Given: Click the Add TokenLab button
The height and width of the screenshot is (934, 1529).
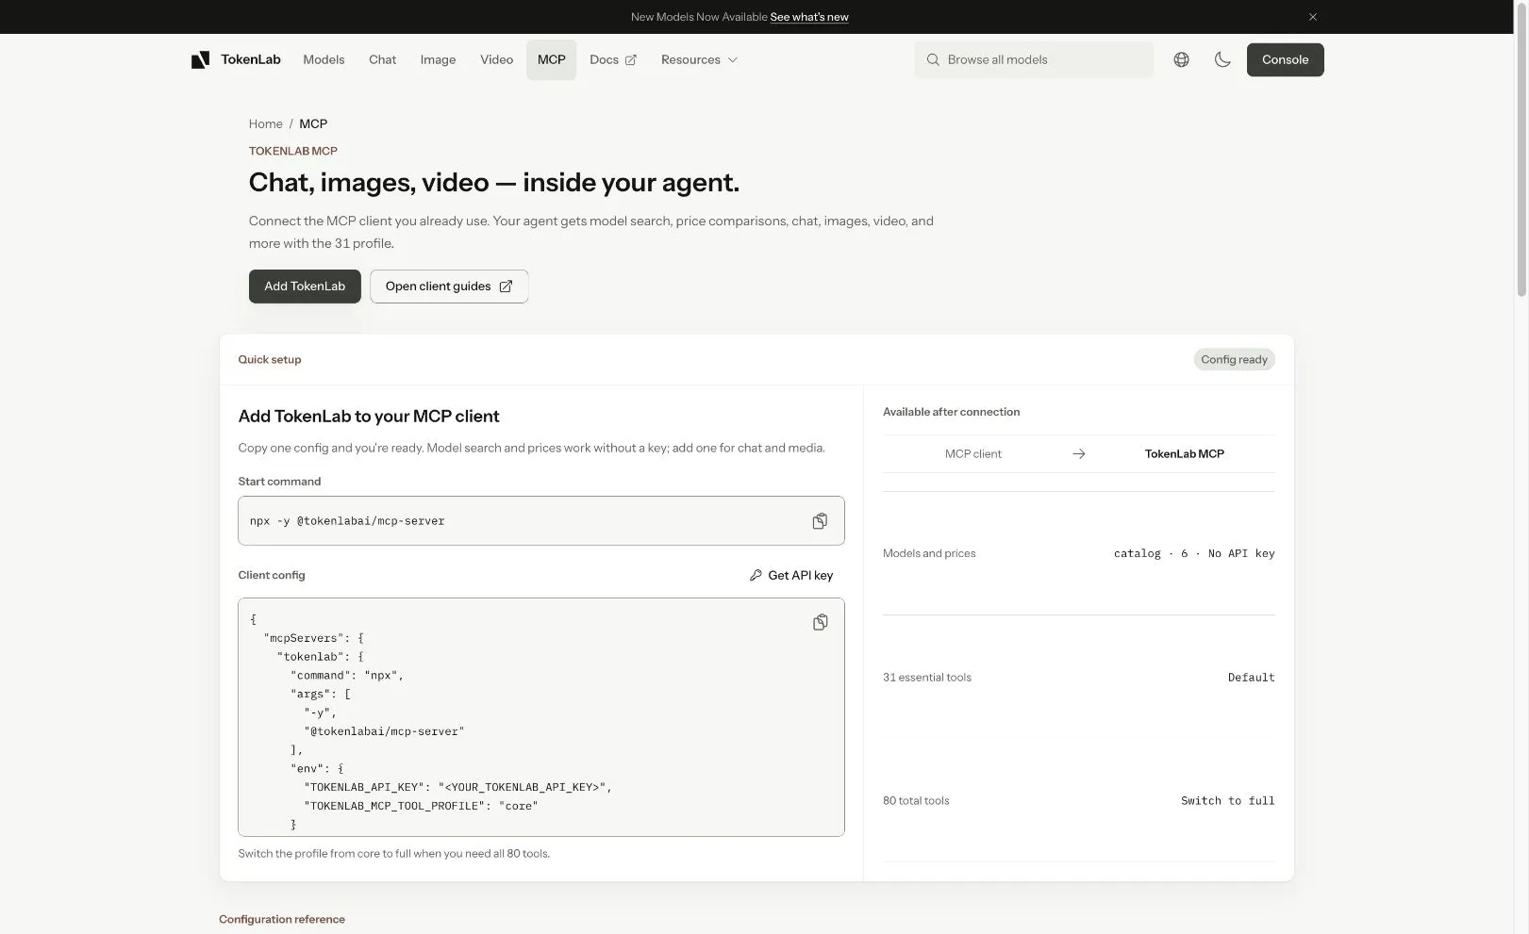Looking at the screenshot, I should pyautogui.click(x=305, y=287).
